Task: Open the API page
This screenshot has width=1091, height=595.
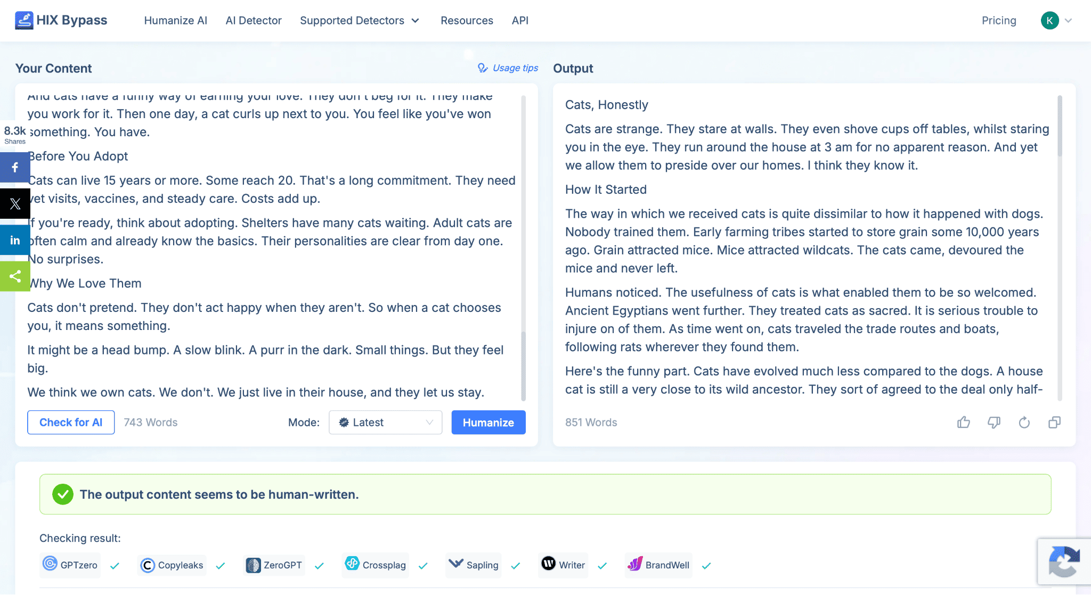Action: tap(520, 20)
